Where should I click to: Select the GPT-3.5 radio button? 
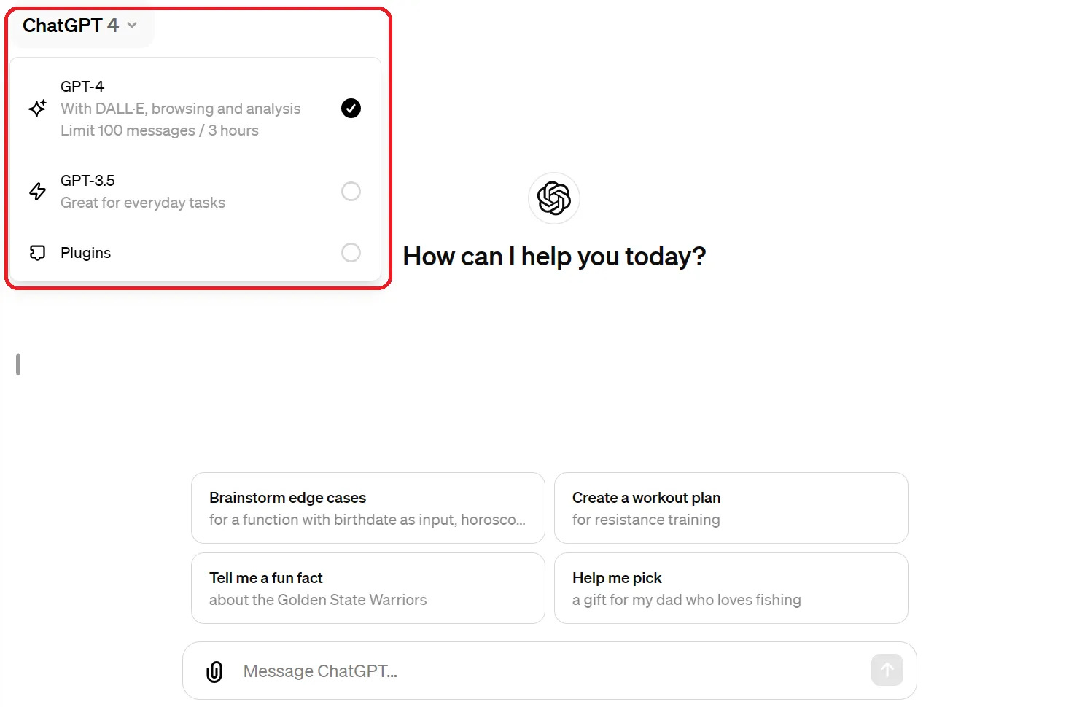[x=351, y=192]
